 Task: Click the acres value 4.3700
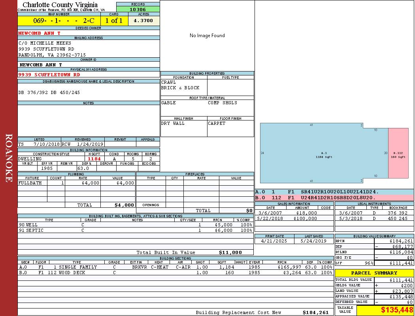(x=144, y=21)
